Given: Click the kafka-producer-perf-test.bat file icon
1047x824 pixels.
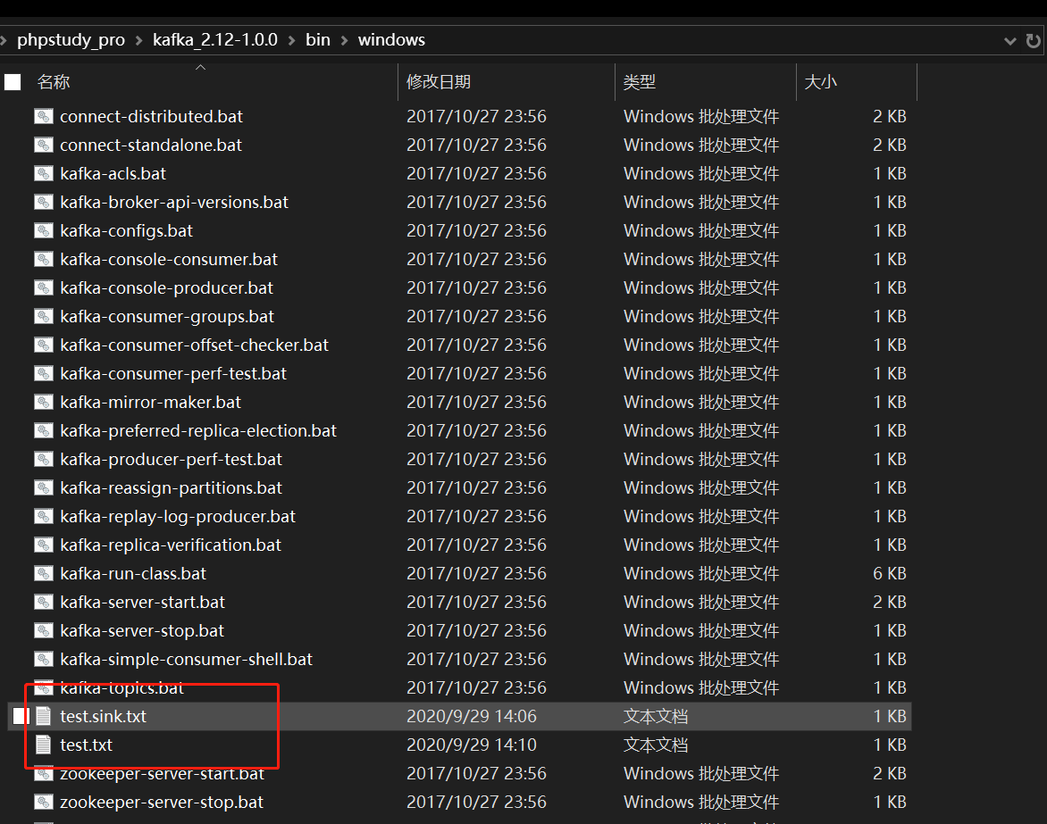Looking at the screenshot, I should click(44, 460).
